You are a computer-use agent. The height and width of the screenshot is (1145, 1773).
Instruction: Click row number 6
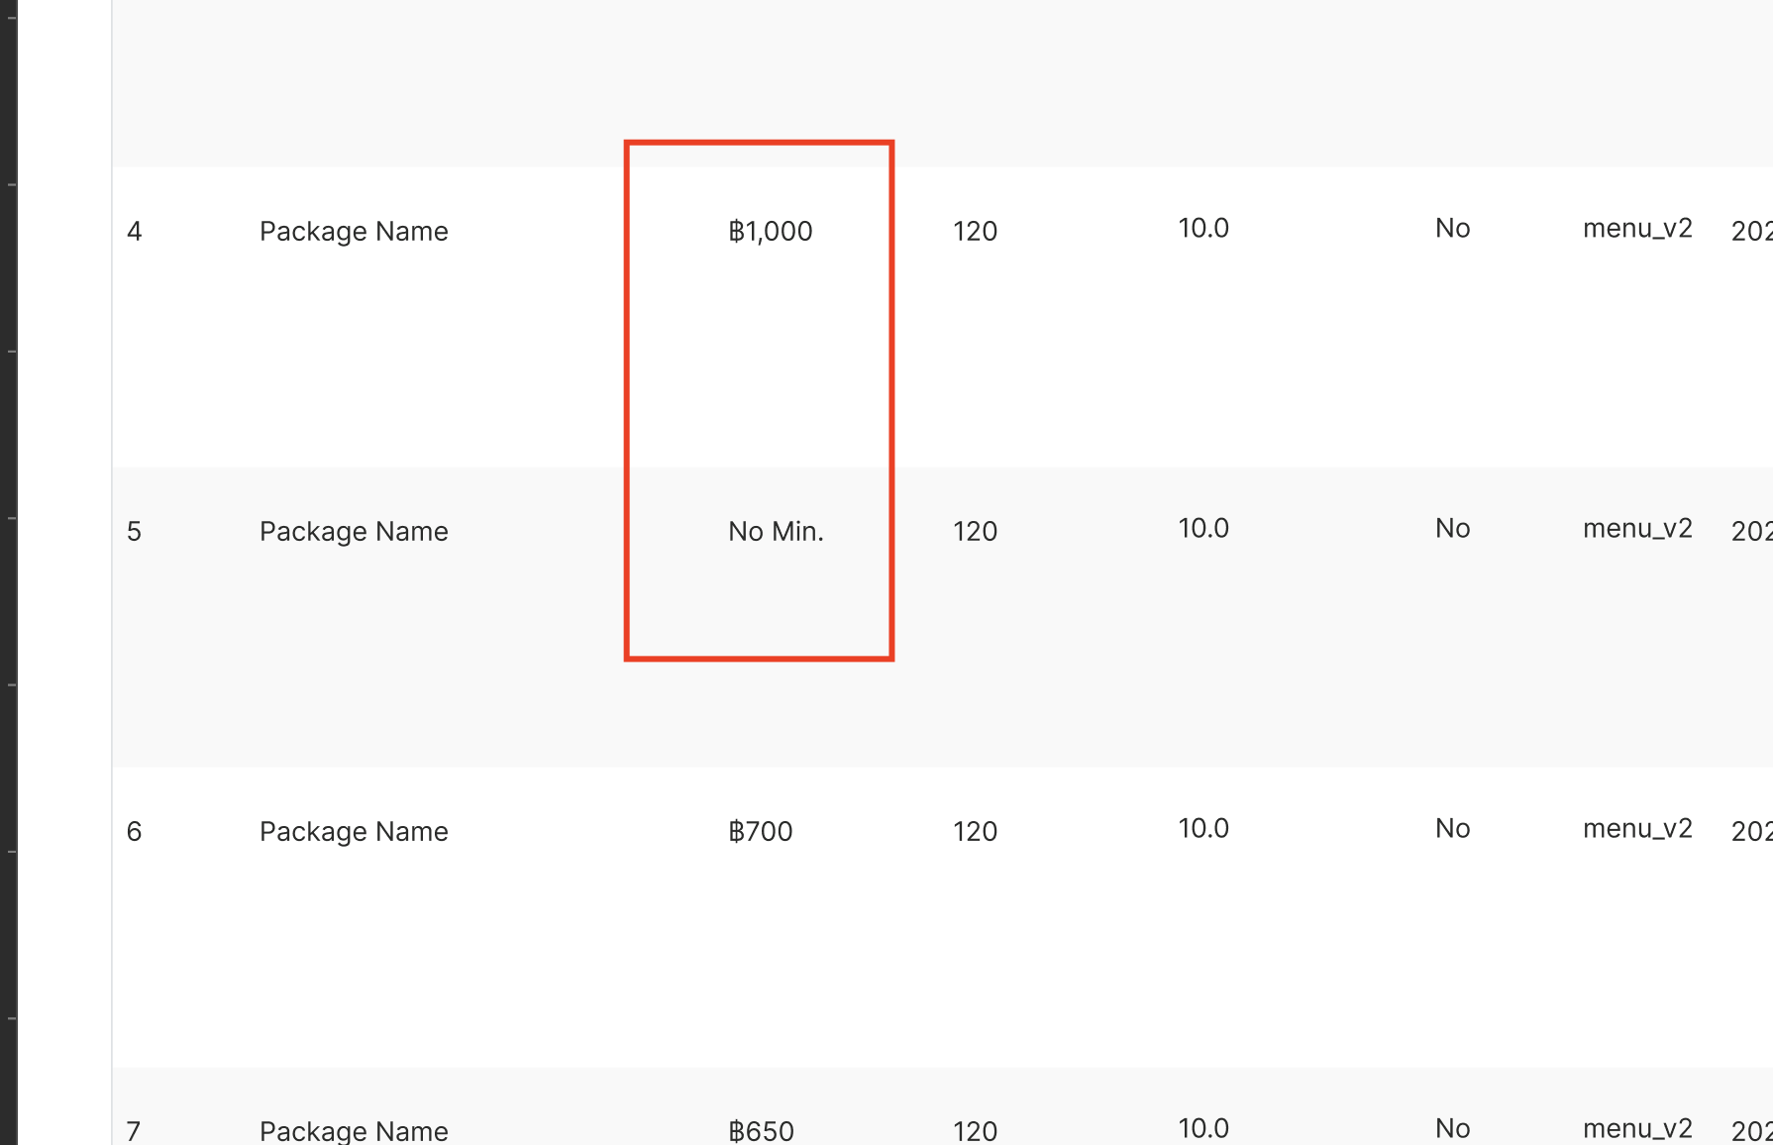click(x=135, y=831)
